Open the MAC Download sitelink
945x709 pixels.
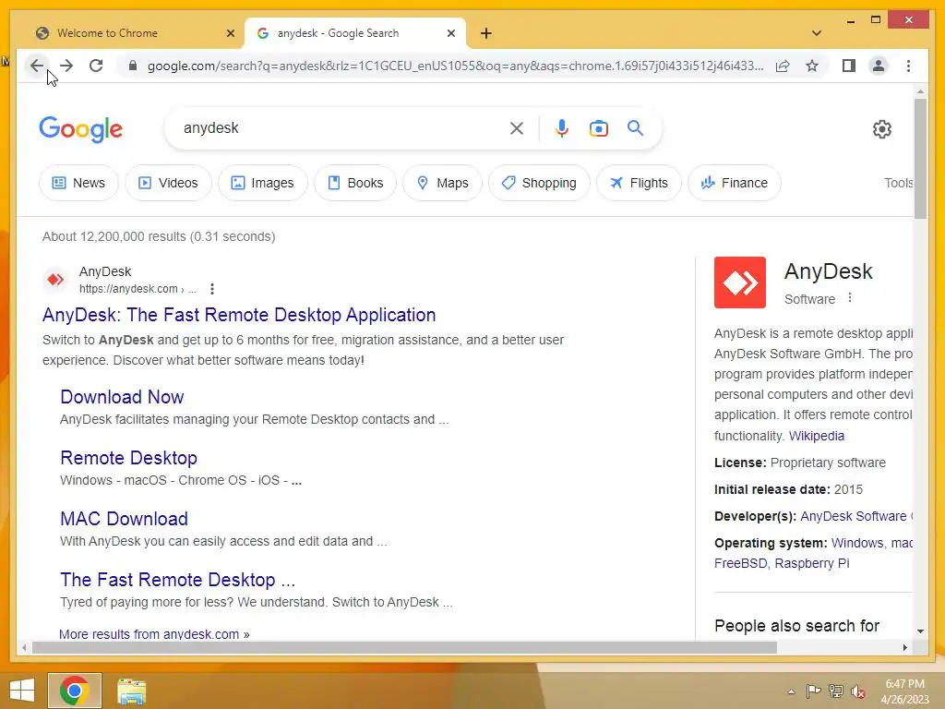125,519
